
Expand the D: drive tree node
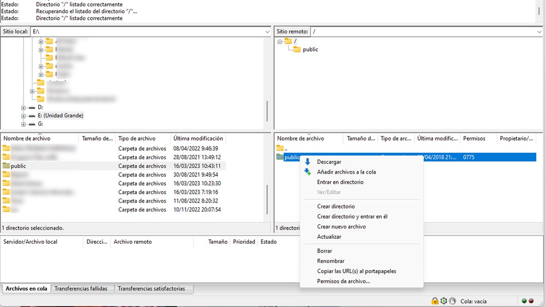pos(23,107)
